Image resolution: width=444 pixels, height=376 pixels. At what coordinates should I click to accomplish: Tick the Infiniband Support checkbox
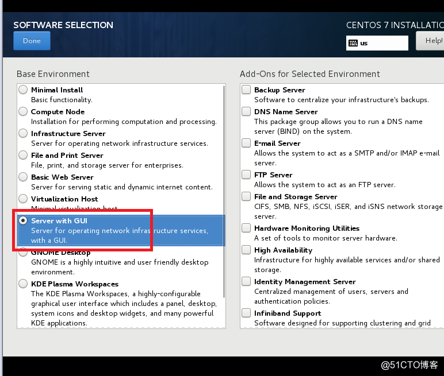[x=246, y=313]
